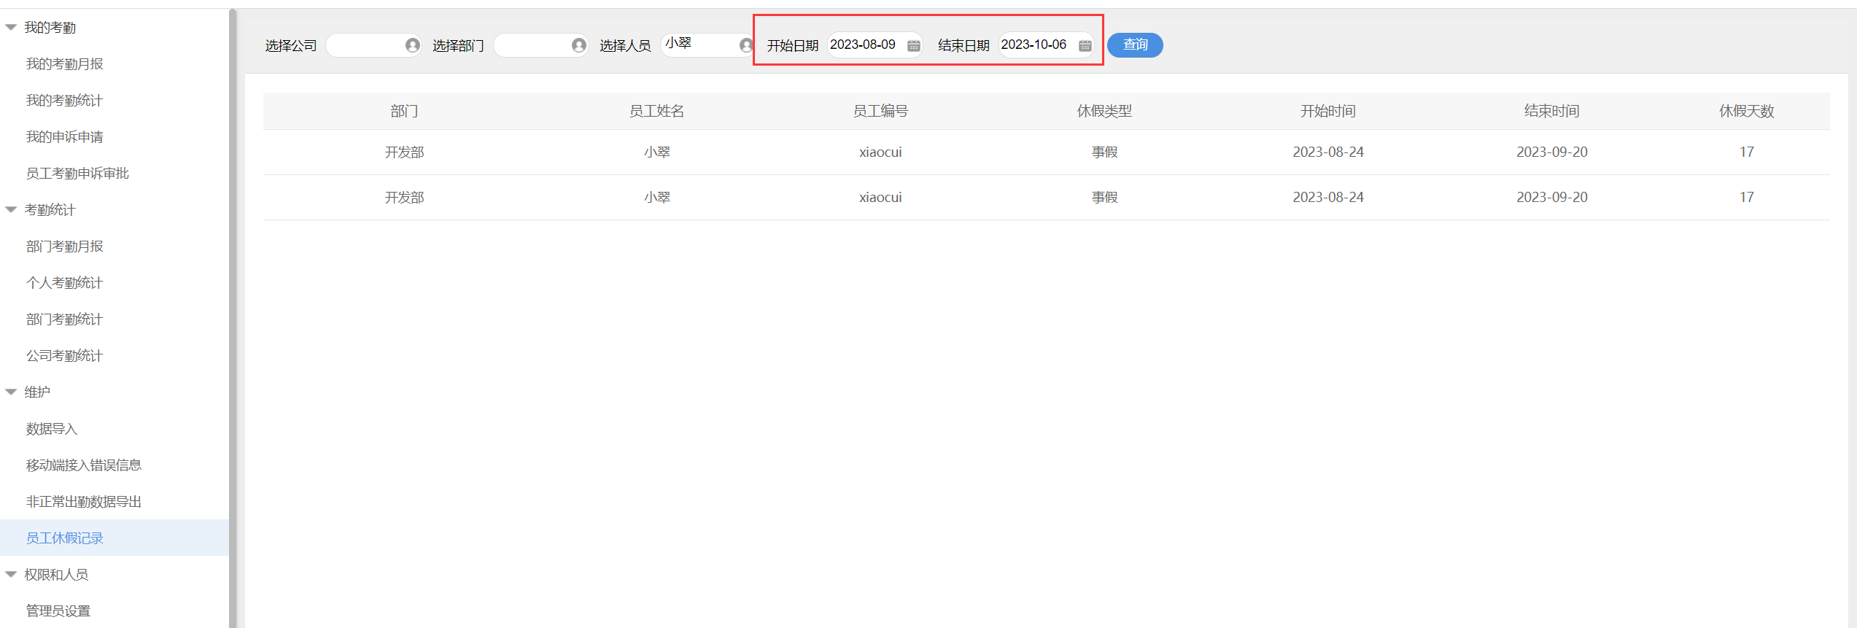This screenshot has height=628, width=1857.
Task: Click 17 days in the first row
Action: pos(1746,152)
